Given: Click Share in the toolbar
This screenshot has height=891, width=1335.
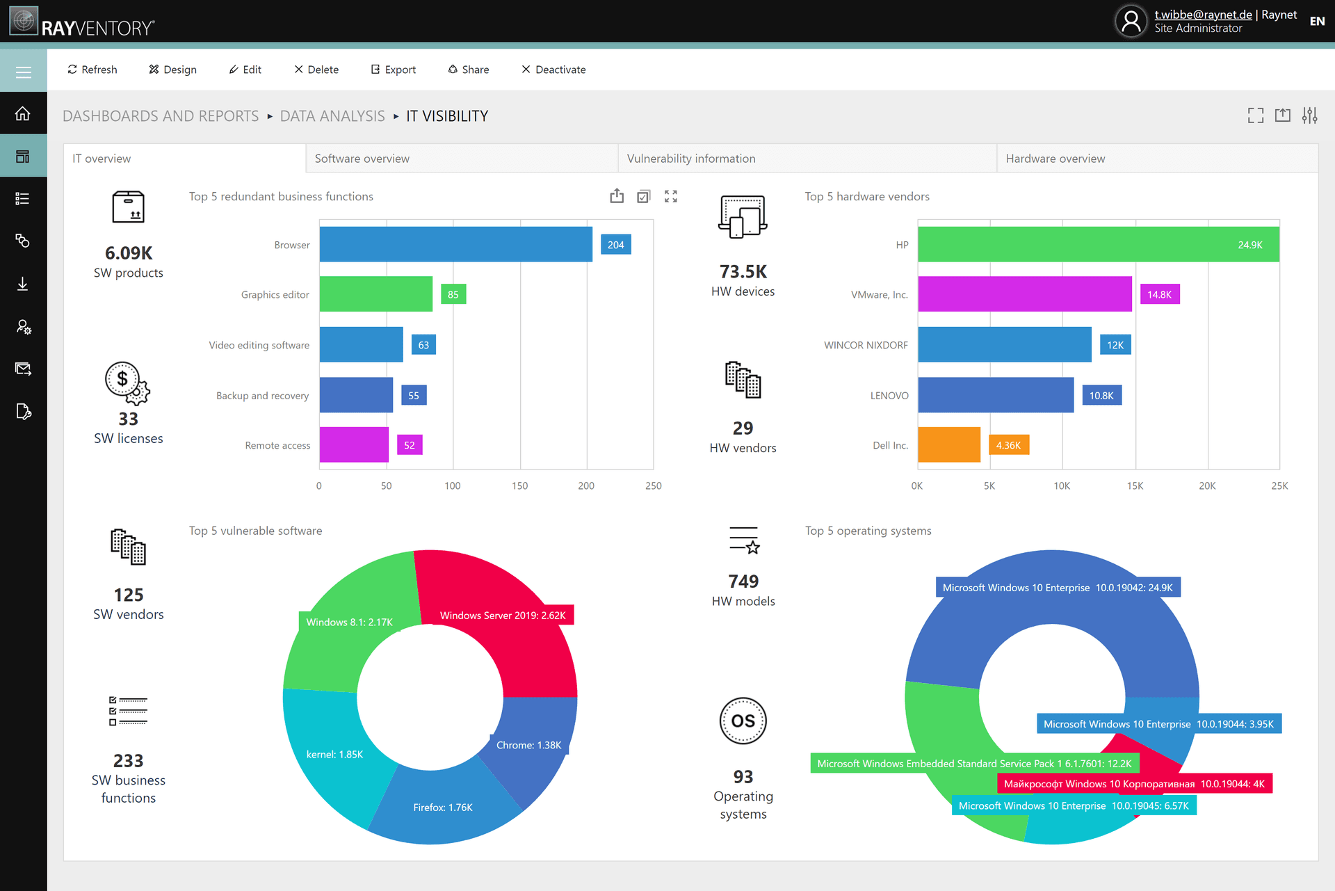Looking at the screenshot, I should pyautogui.click(x=469, y=70).
